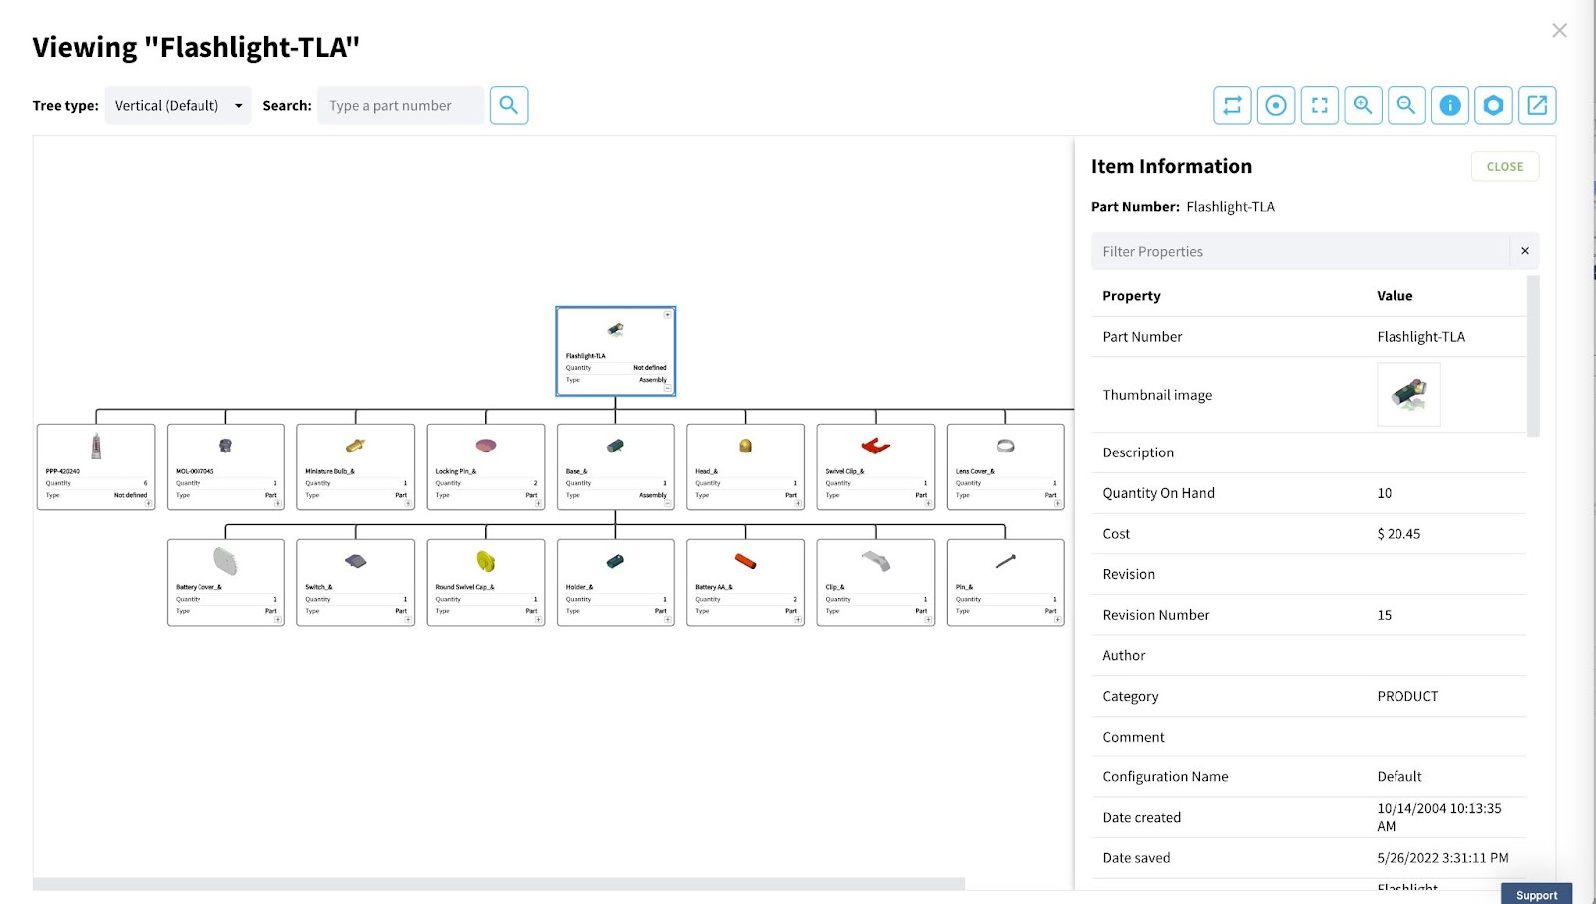Image resolution: width=1596 pixels, height=904 pixels.
Task: Click the plus icon on Battery AA_& node
Action: [798, 620]
